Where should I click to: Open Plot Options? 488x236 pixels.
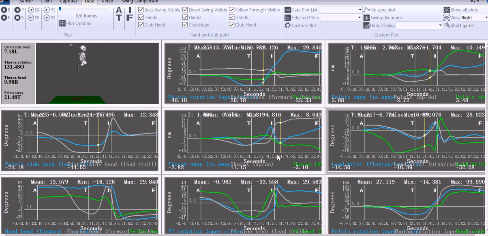[75, 23]
